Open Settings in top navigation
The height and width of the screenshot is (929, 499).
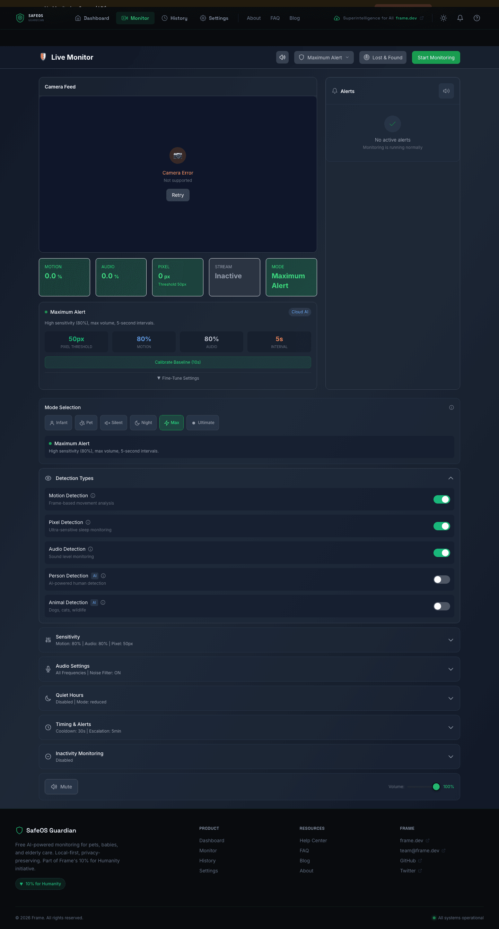pyautogui.click(x=214, y=18)
